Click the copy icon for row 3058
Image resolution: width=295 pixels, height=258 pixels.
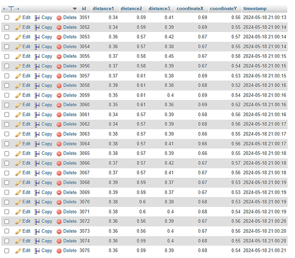pos(37,86)
